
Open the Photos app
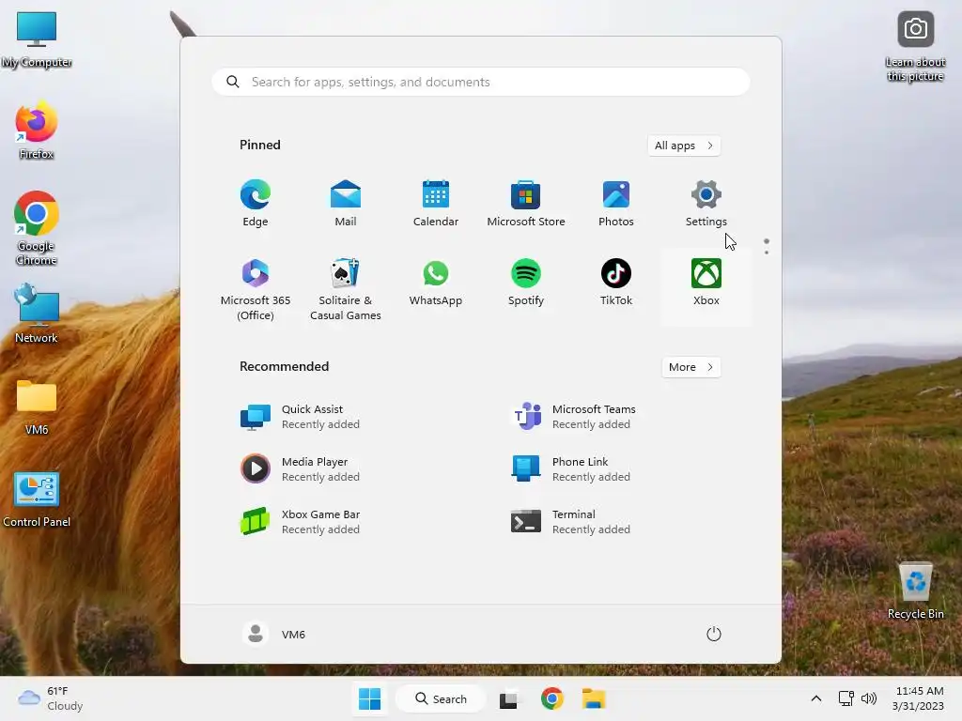[616, 204]
